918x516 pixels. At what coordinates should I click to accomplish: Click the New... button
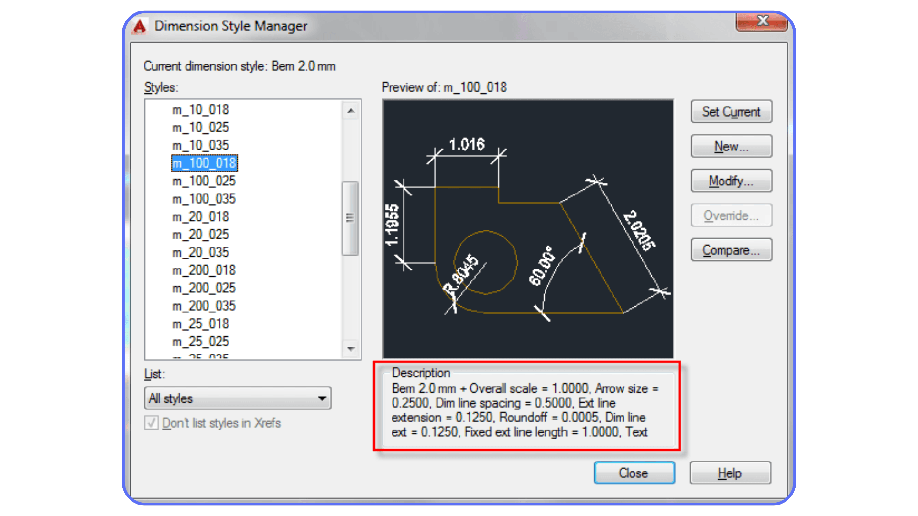[731, 146]
